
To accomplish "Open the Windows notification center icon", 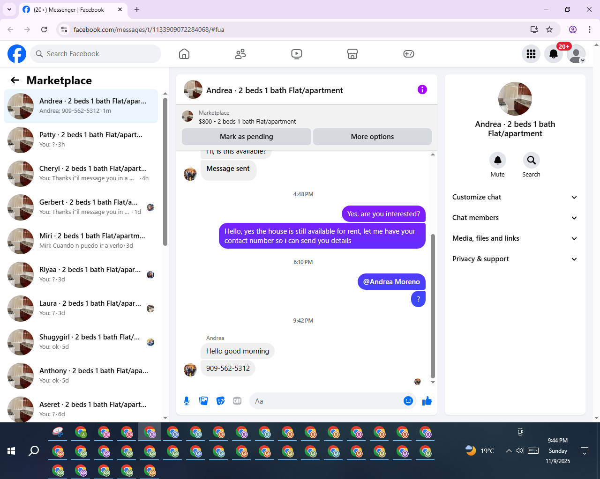I will point(585,451).
